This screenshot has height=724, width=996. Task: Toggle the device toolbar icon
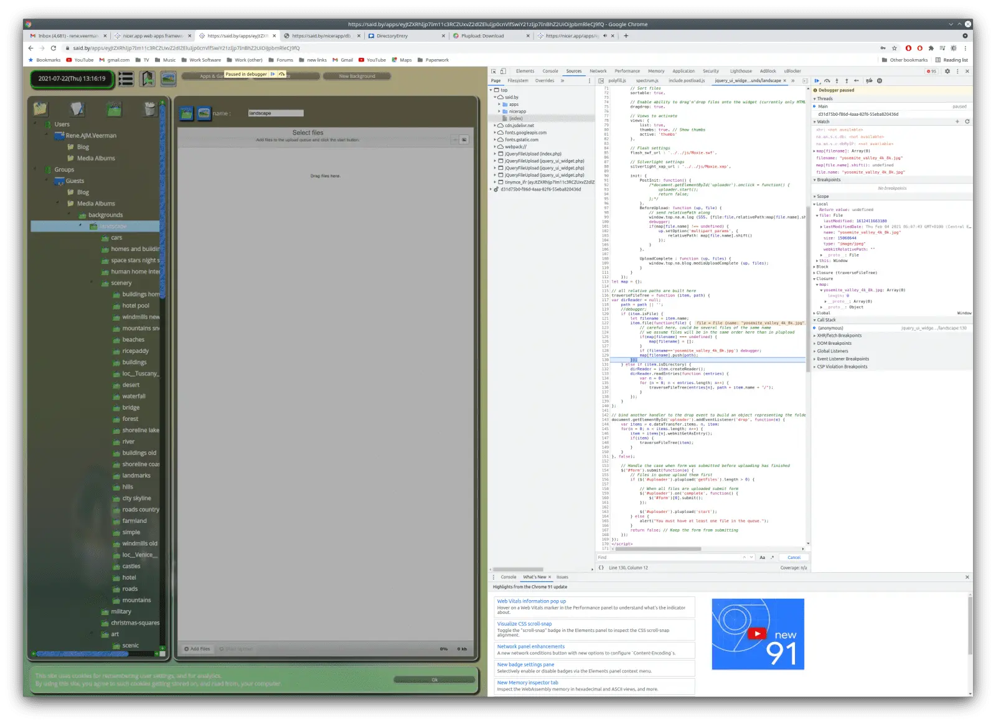pos(503,71)
